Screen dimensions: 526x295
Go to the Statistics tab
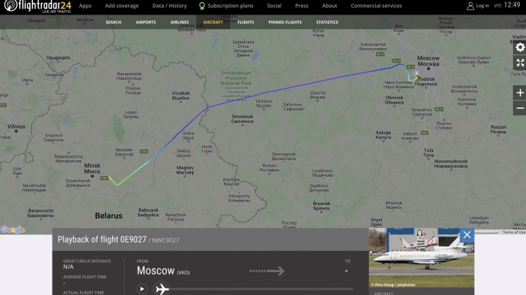click(327, 22)
